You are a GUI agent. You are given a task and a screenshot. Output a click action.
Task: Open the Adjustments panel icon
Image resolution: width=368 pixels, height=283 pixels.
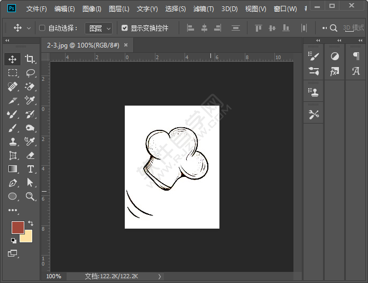click(334, 56)
